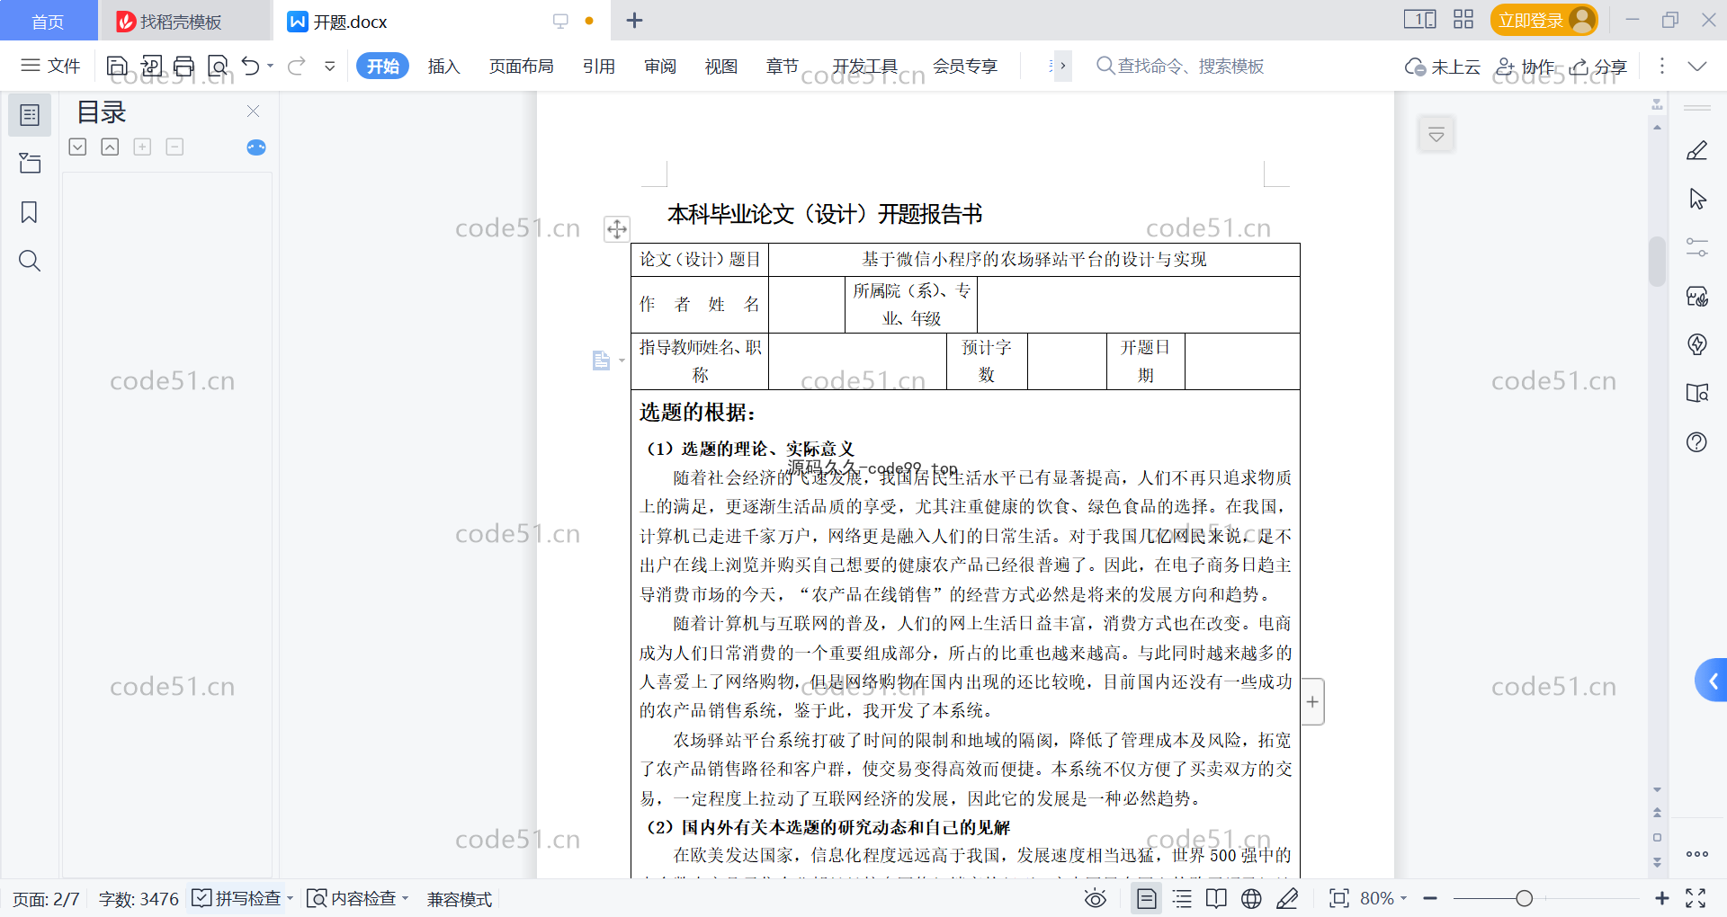This screenshot has width=1727, height=917.
Task: Click the blue smart outline icon in 目录
Action: coord(256,147)
